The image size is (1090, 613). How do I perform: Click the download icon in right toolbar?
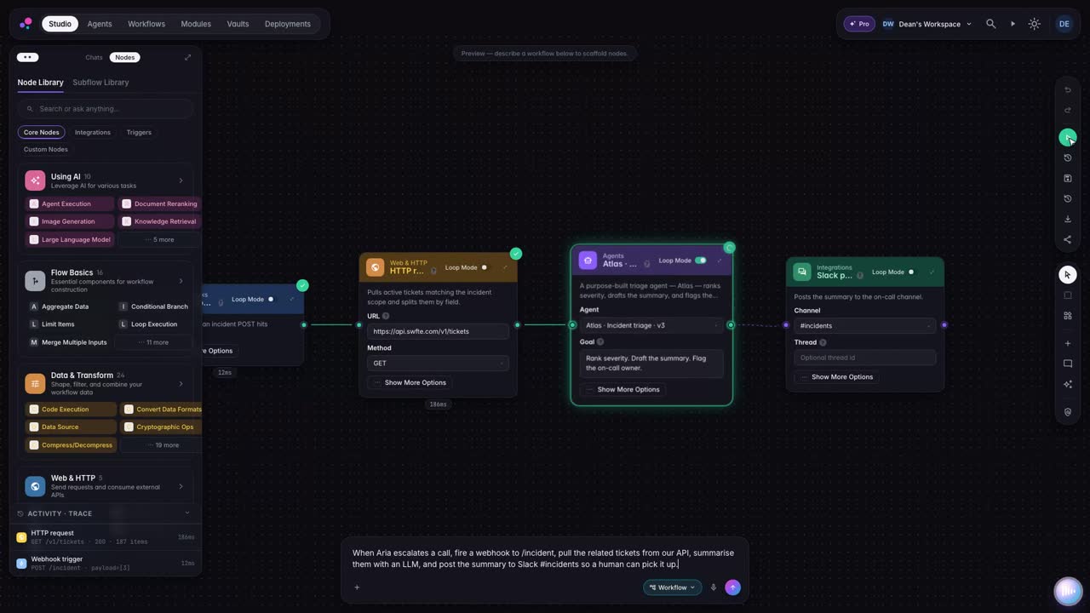(x=1068, y=219)
